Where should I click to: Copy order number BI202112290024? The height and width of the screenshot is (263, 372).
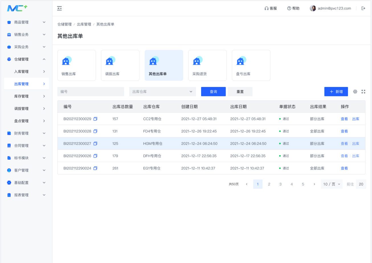(x=95, y=168)
